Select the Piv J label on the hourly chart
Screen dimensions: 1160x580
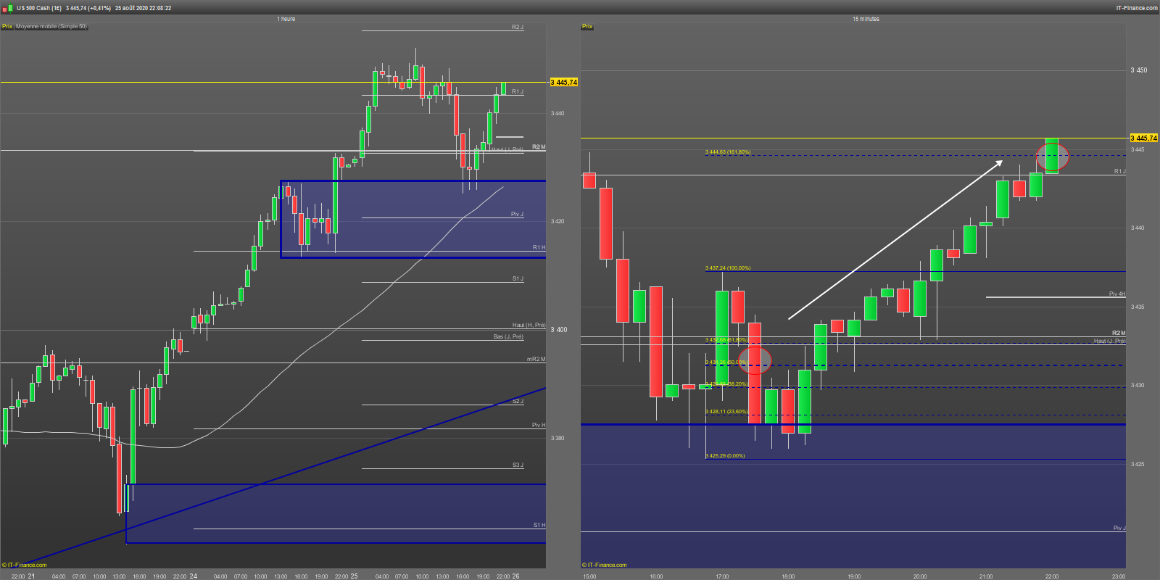click(518, 215)
